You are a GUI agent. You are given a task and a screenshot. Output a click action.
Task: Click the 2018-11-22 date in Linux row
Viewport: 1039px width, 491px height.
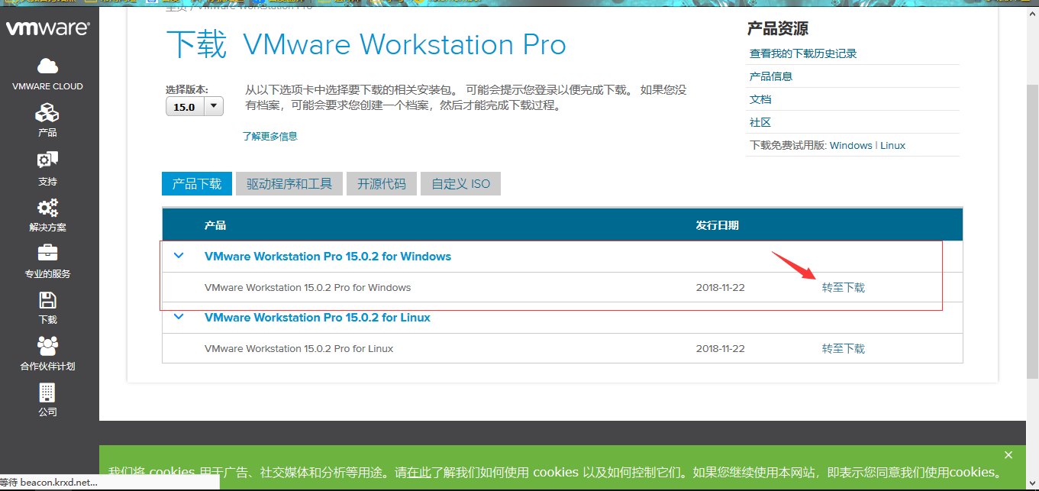click(721, 349)
